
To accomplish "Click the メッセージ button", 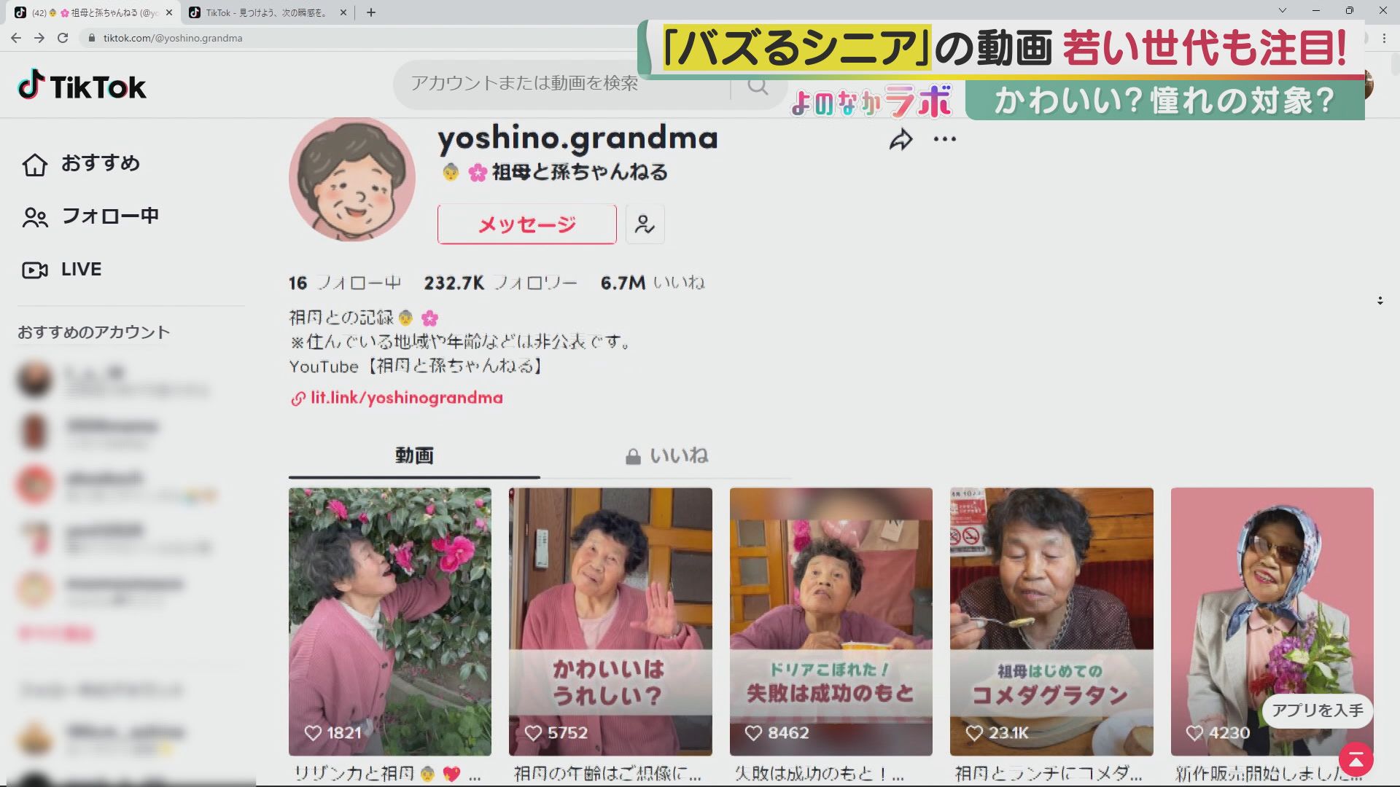I will [526, 224].
